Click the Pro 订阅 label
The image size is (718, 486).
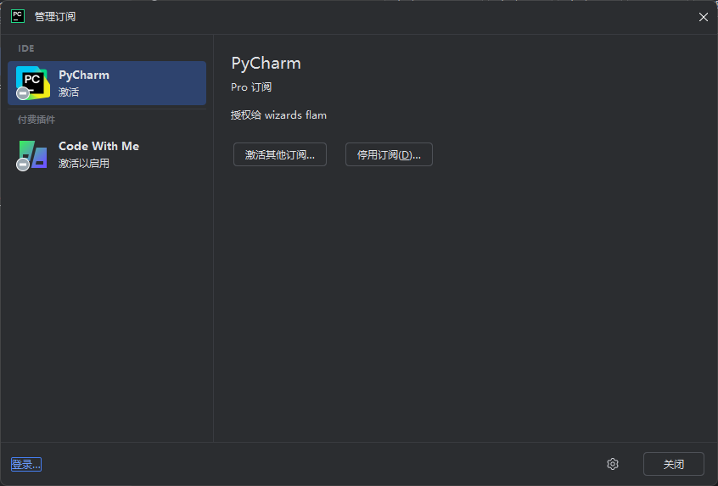pos(251,87)
